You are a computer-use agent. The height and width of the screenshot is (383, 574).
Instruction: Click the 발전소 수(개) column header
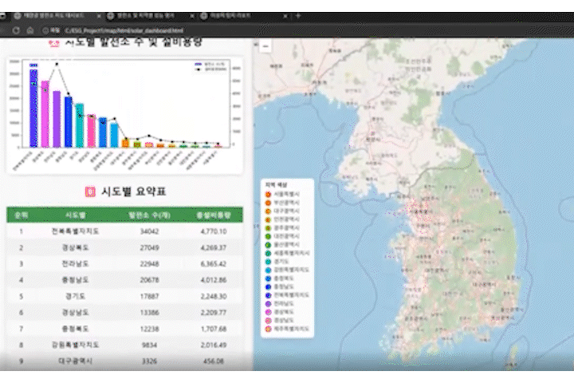point(149,215)
